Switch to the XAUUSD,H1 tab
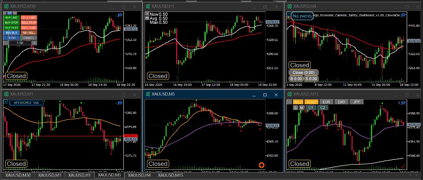Image resolution: width=423 pixels, height=180 pixels. pos(79,175)
